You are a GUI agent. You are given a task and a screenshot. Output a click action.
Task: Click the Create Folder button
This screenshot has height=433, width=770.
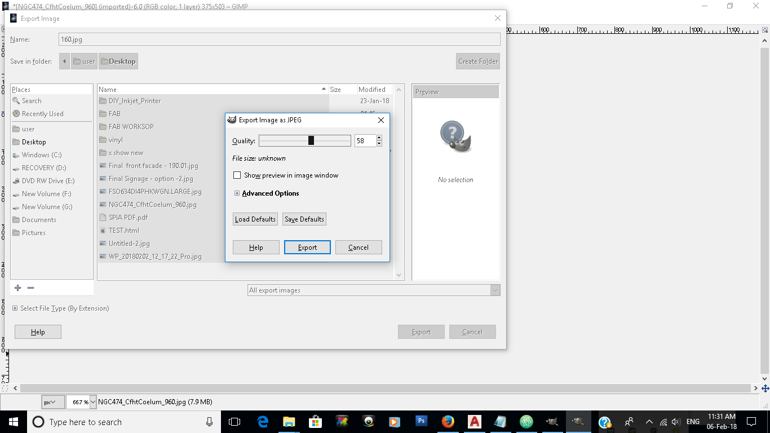pos(478,61)
